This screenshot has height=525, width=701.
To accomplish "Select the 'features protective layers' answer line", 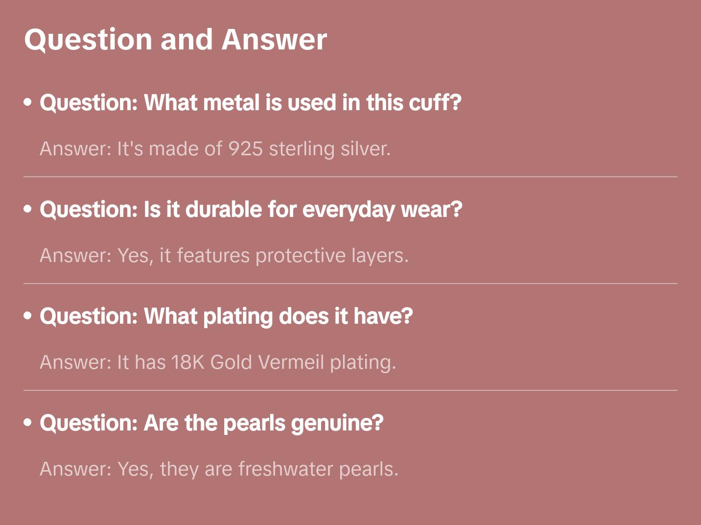I will tap(224, 256).
